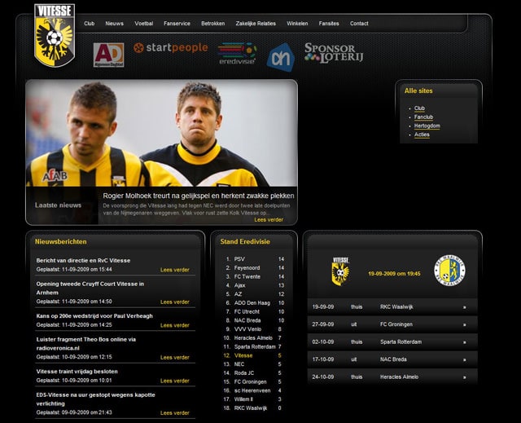
Task: Lees verder for Kans op 200e wedstrijd
Action: coord(175,325)
